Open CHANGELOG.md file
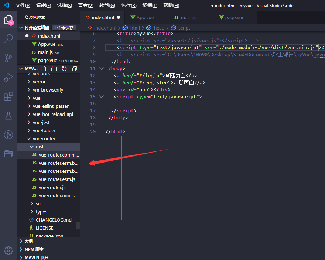Screen dimensions: 325x260 tap(48, 220)
